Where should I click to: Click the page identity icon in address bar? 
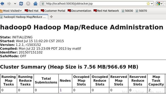(x=43, y=4)
